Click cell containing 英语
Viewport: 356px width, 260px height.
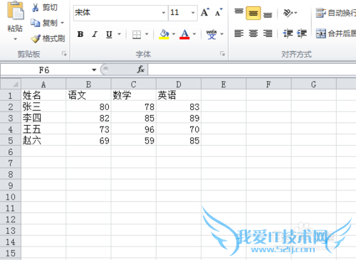pos(179,95)
